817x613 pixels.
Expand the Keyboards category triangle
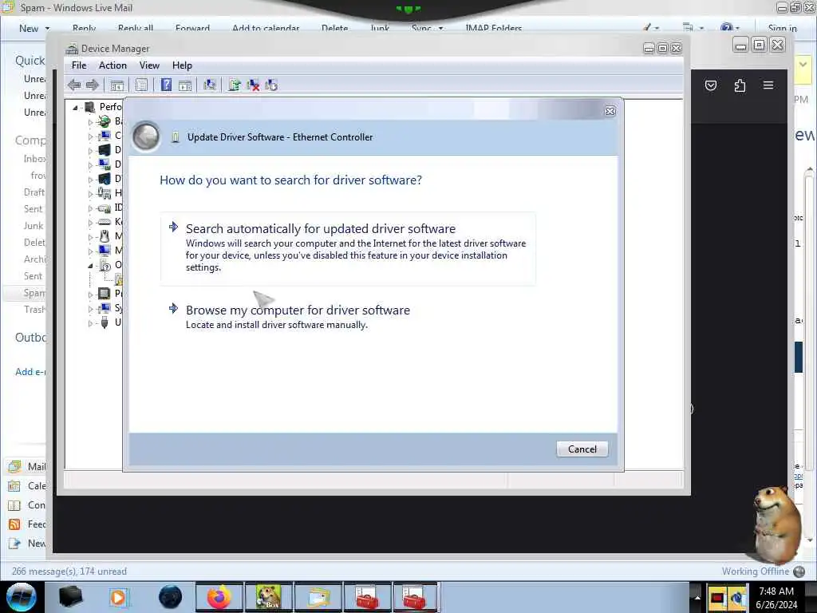coord(90,223)
